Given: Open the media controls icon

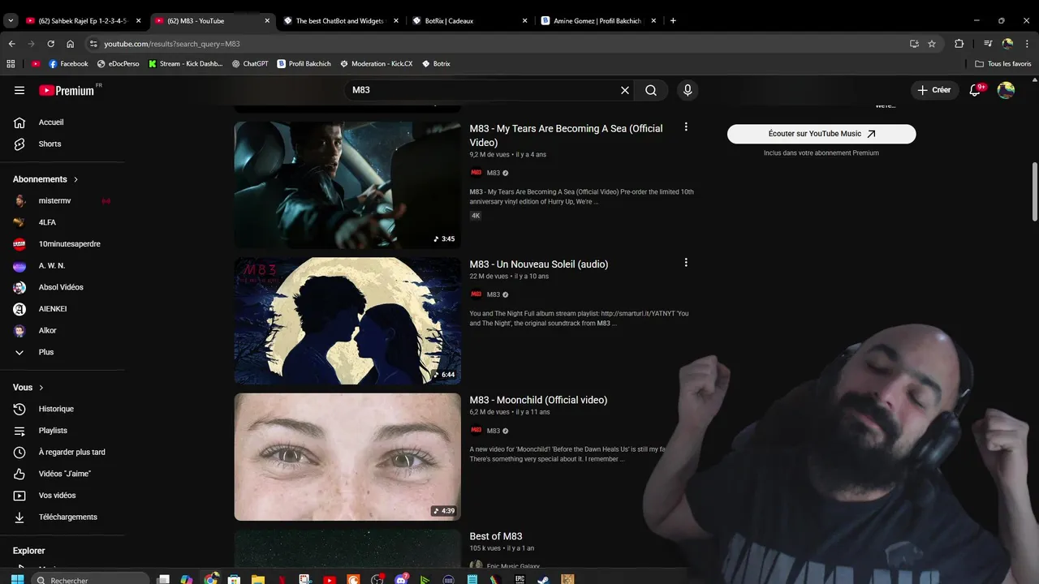Looking at the screenshot, I should click(x=988, y=44).
